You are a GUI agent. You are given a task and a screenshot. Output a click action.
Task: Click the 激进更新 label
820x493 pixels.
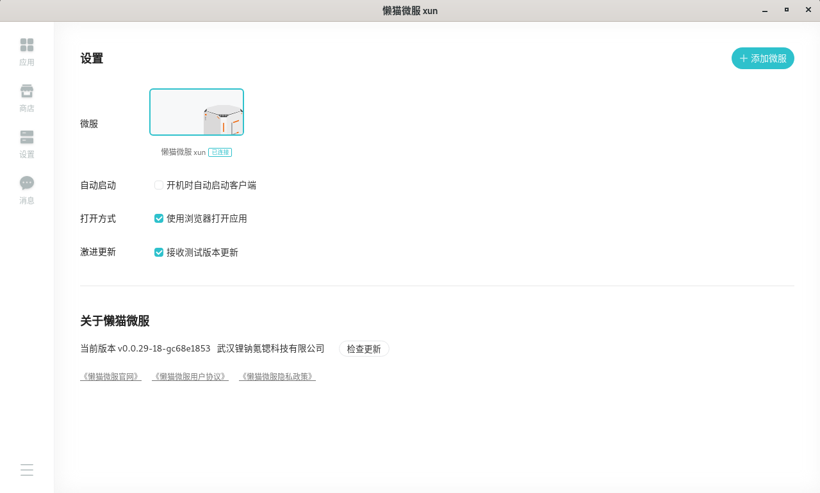coord(98,252)
